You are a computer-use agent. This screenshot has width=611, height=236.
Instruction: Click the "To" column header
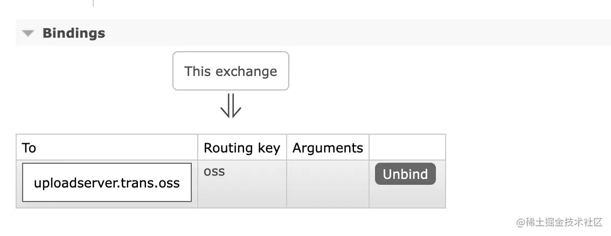point(29,148)
